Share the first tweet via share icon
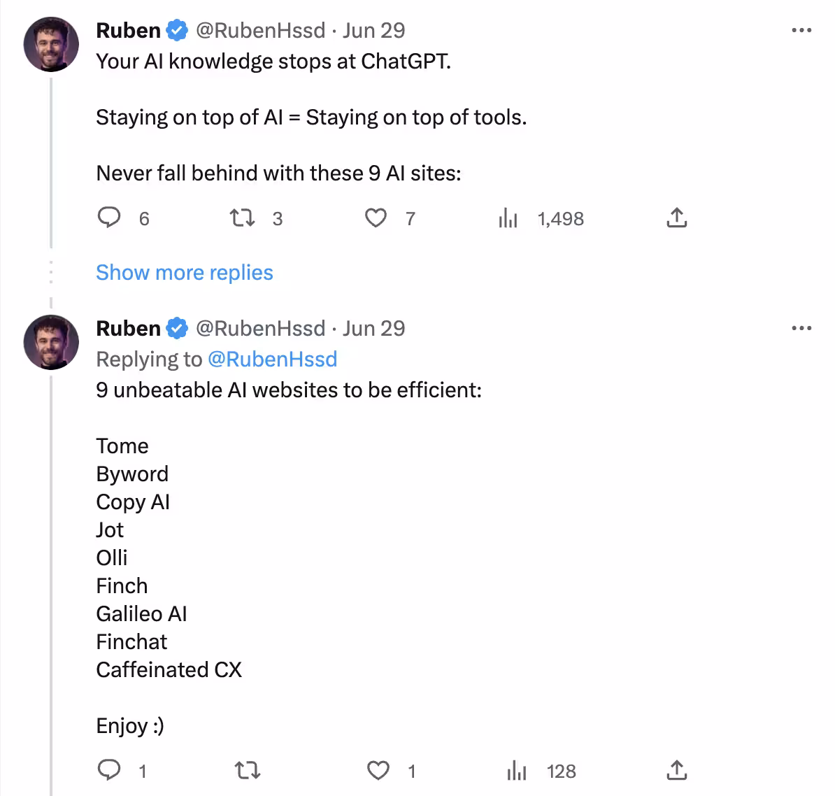 676,218
